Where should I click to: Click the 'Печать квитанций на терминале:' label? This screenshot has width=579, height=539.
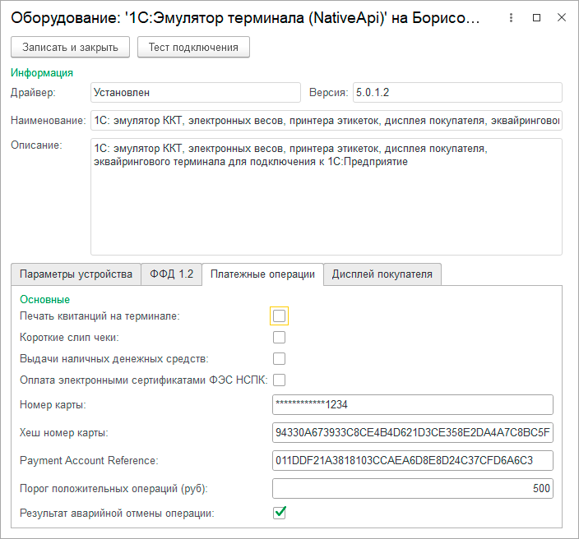click(100, 316)
